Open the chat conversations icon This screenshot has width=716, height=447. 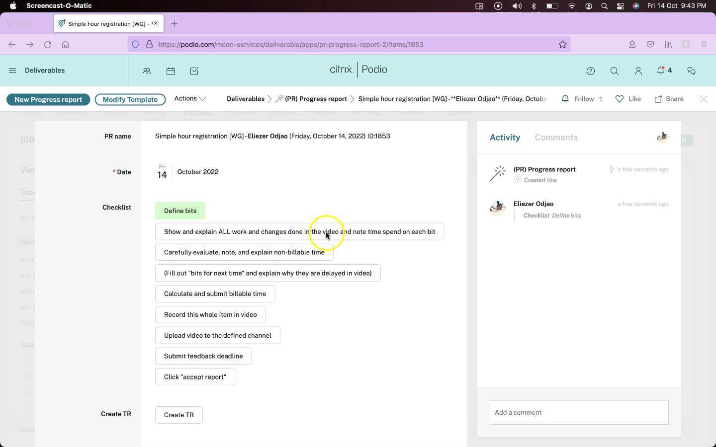point(691,71)
